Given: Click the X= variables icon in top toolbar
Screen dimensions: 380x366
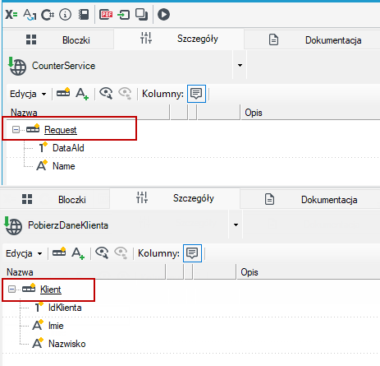Looking at the screenshot, I should pyautogui.click(x=11, y=15).
